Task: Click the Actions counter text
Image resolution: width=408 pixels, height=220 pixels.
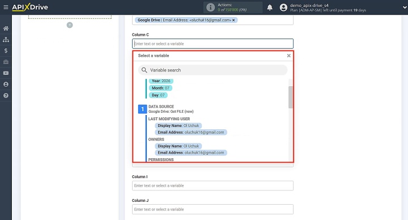Action: (x=232, y=7)
